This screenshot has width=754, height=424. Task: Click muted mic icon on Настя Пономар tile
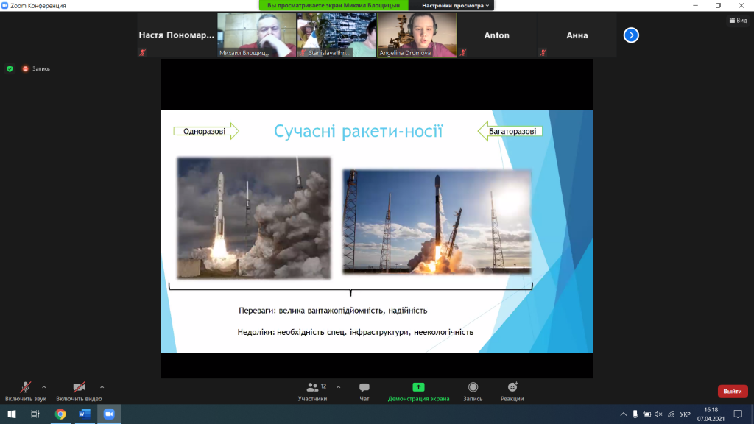(x=143, y=52)
